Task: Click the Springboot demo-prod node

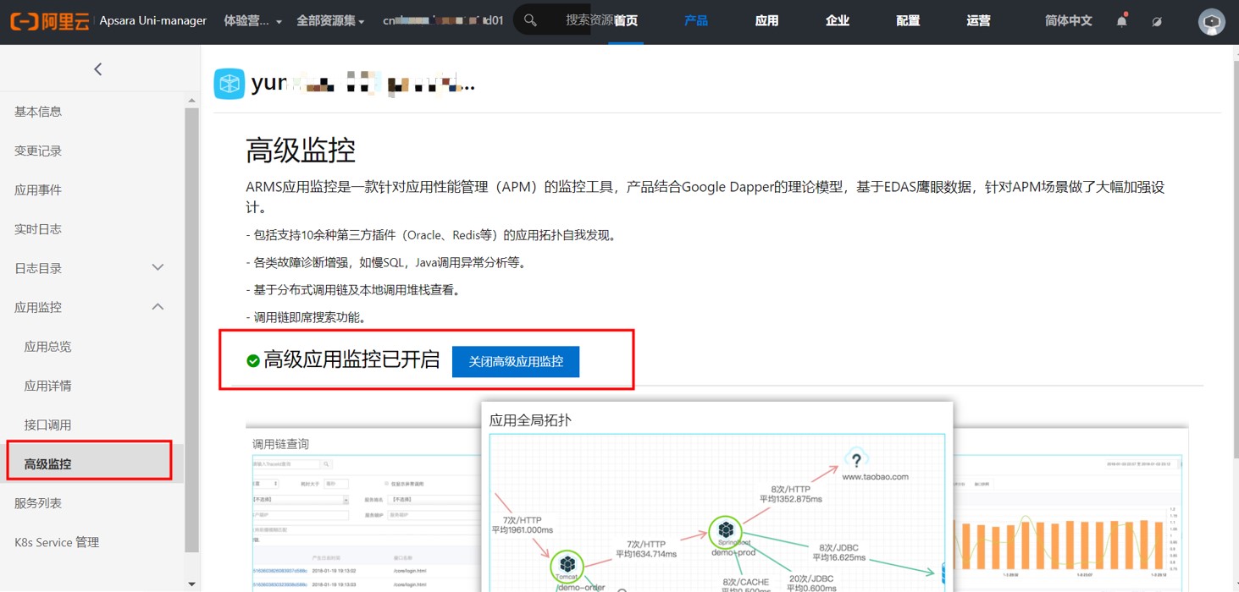Action: [x=726, y=531]
